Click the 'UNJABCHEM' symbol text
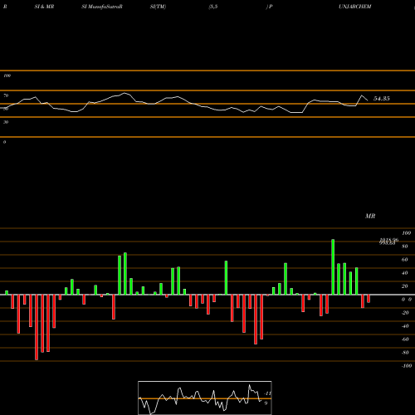Image resolution: width=415 pixels, height=415 pixels. (x=355, y=7)
